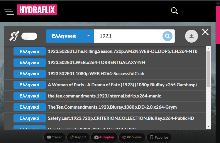Close the subtitle search panel
The width and height of the screenshot is (220, 143).
tap(205, 32)
